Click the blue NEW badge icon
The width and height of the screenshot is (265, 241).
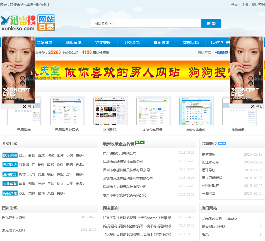(222, 143)
